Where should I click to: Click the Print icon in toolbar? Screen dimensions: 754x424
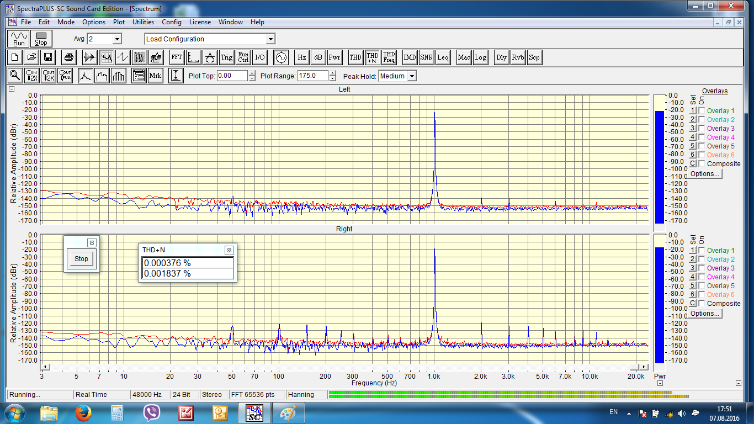(68, 57)
